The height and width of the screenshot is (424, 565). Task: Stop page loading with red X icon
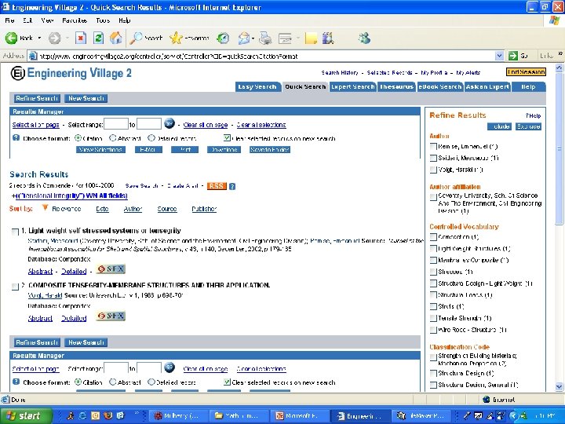[x=81, y=38]
